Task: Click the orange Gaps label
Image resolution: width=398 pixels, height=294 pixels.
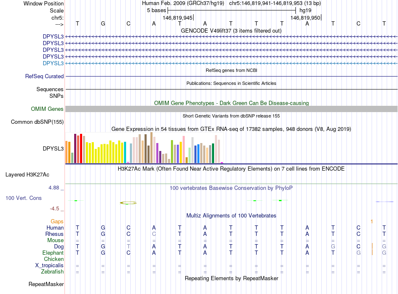Action: (x=57, y=222)
